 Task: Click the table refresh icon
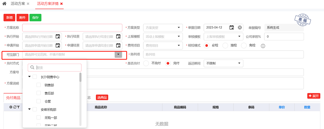tap(15, 107)
